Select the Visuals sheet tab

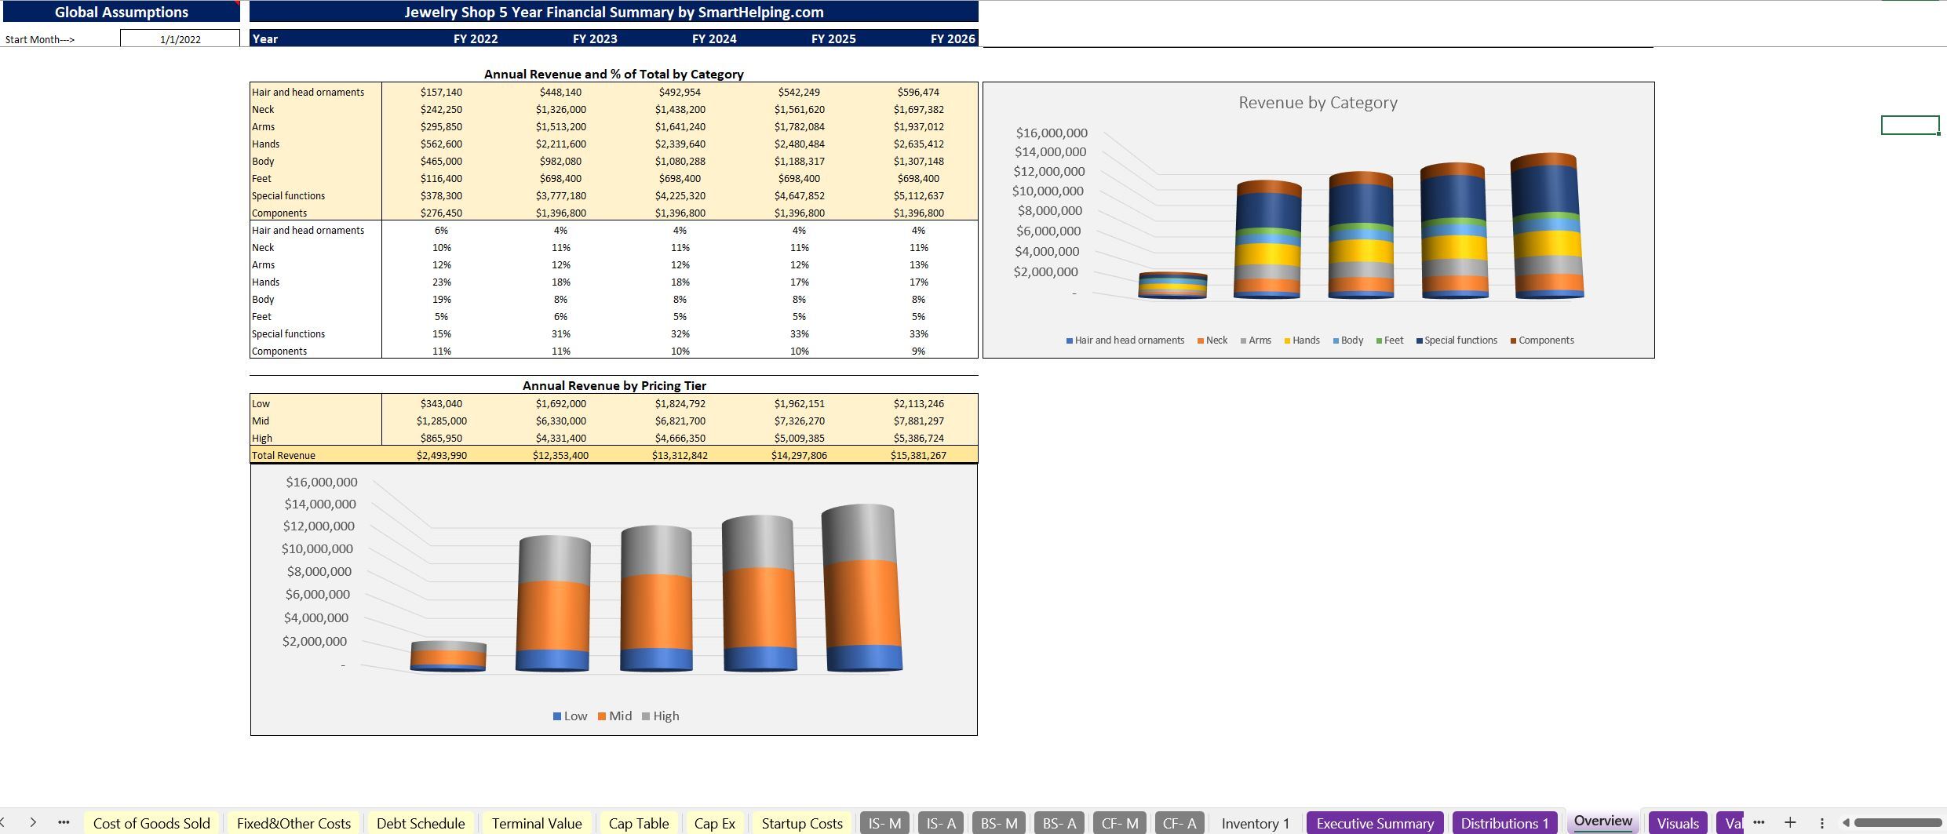point(1678,823)
